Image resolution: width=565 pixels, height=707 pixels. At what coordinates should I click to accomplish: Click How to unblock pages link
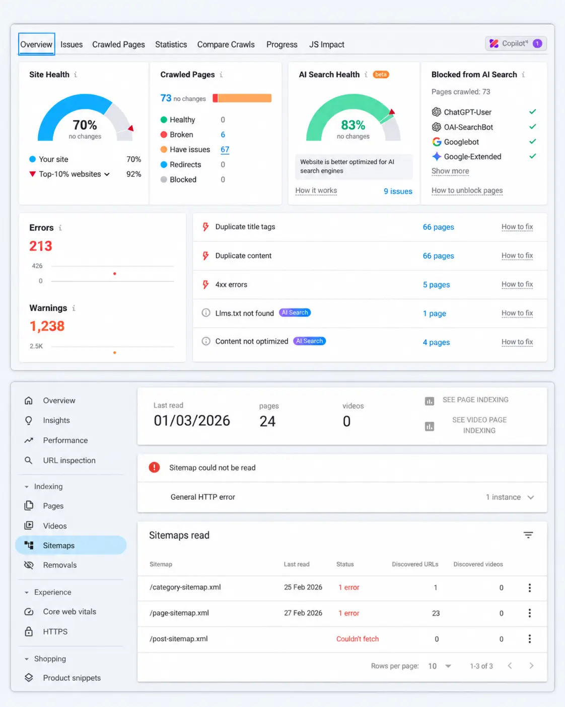tap(467, 191)
